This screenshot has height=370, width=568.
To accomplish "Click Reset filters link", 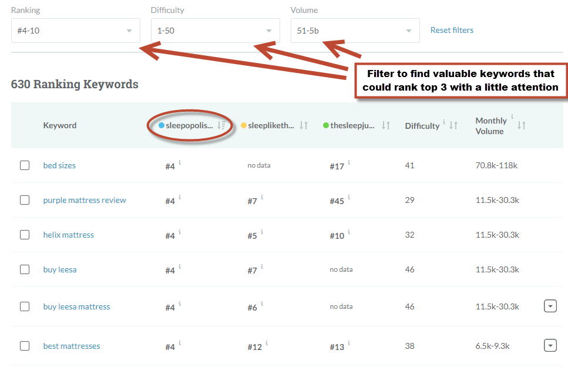I will point(452,30).
